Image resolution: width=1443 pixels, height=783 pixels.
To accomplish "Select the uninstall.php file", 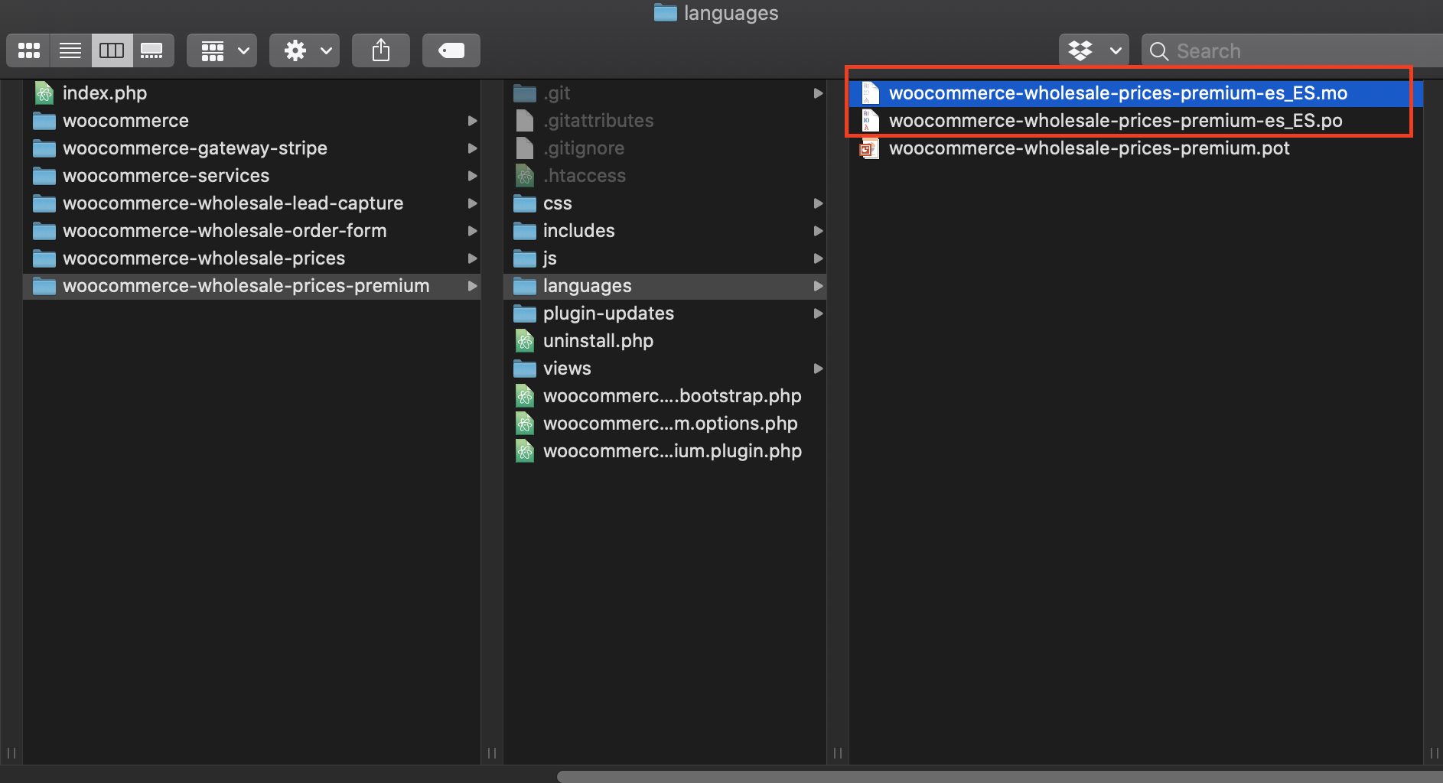I will pyautogui.click(x=598, y=341).
